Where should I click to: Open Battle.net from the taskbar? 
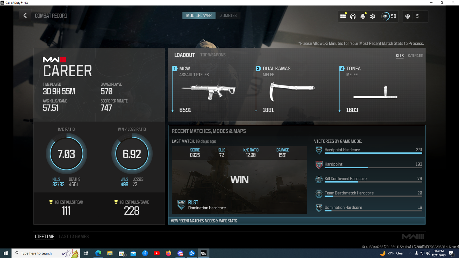(192, 253)
